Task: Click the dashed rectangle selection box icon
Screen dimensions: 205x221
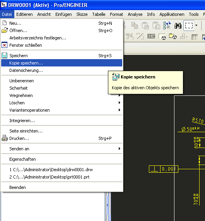Action: pos(189,25)
